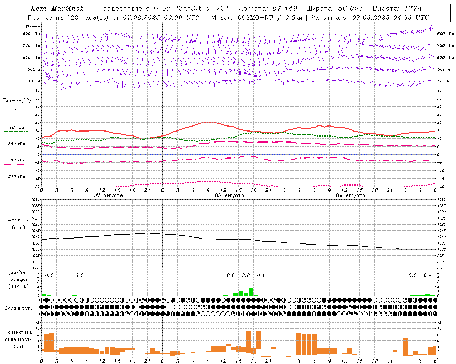Click the Тем-ра(°C) panel label
The height and width of the screenshot is (364, 456).
17,101
